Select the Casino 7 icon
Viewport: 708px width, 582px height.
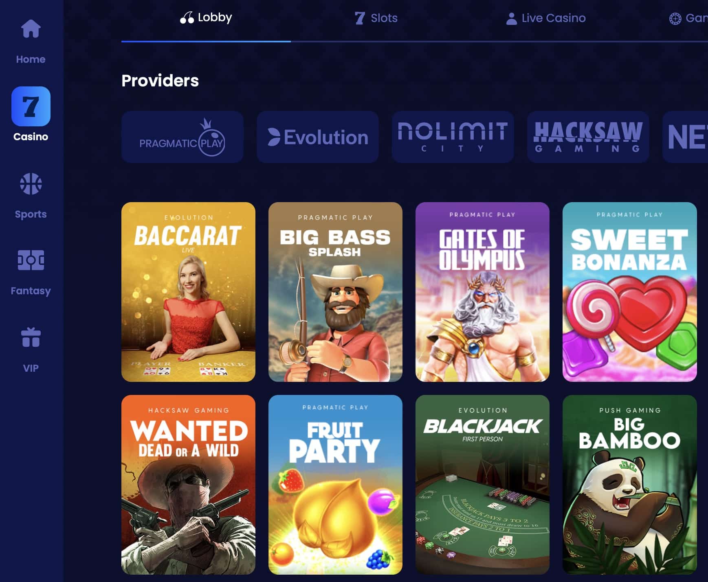coord(31,106)
